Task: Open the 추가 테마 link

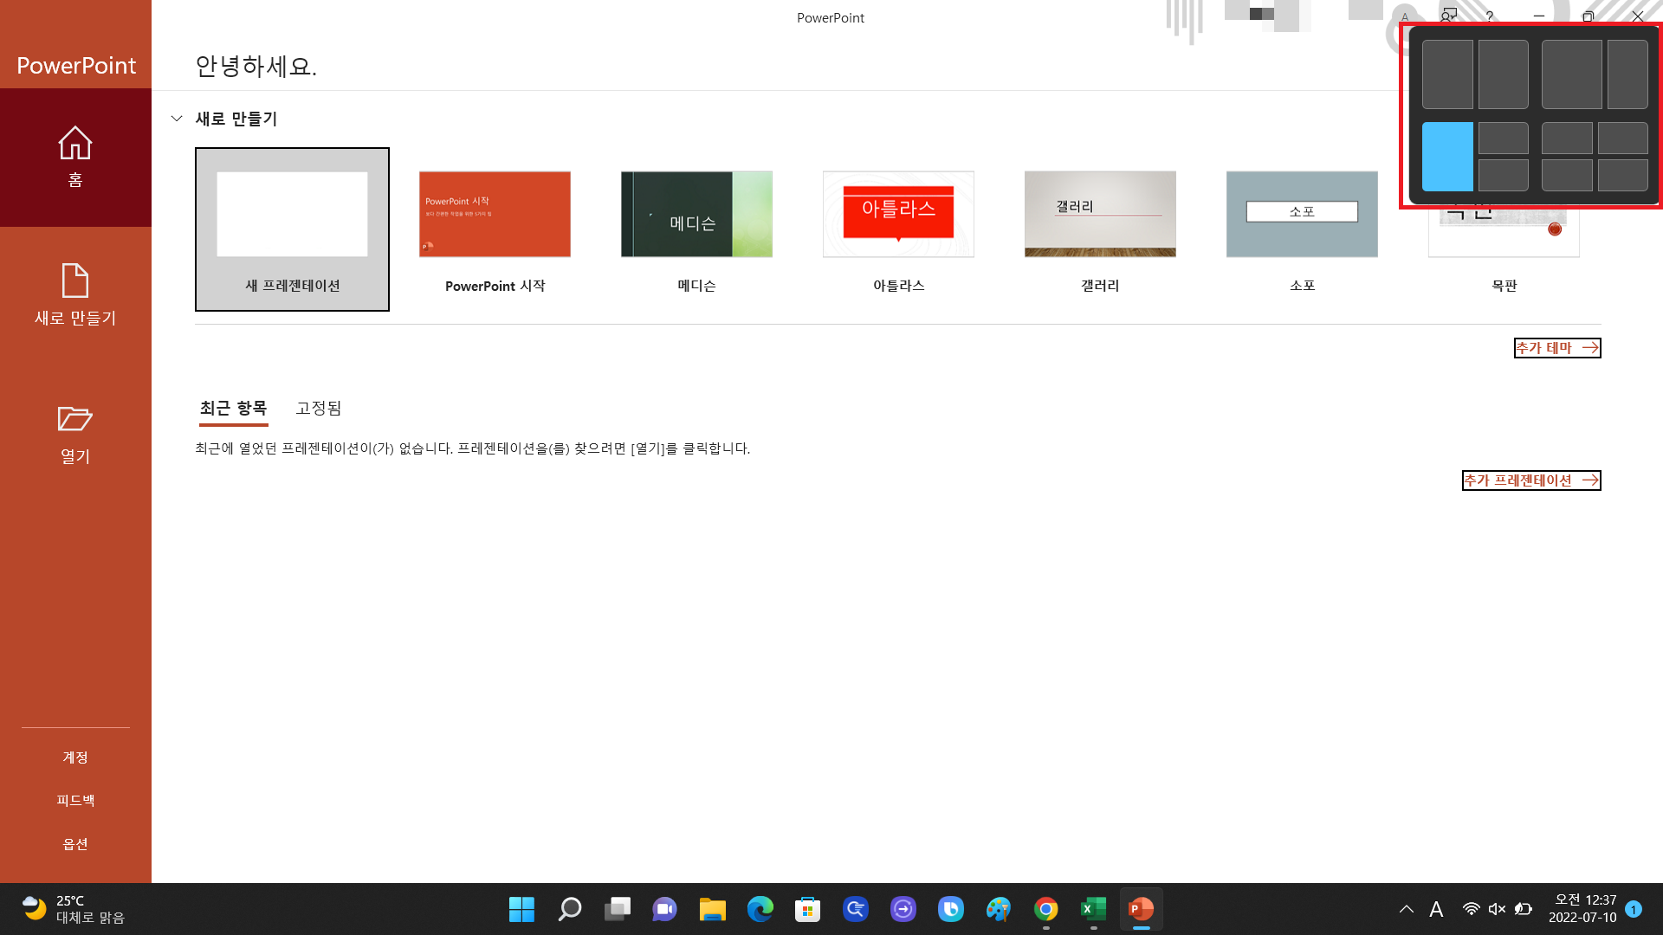Action: 1556,348
